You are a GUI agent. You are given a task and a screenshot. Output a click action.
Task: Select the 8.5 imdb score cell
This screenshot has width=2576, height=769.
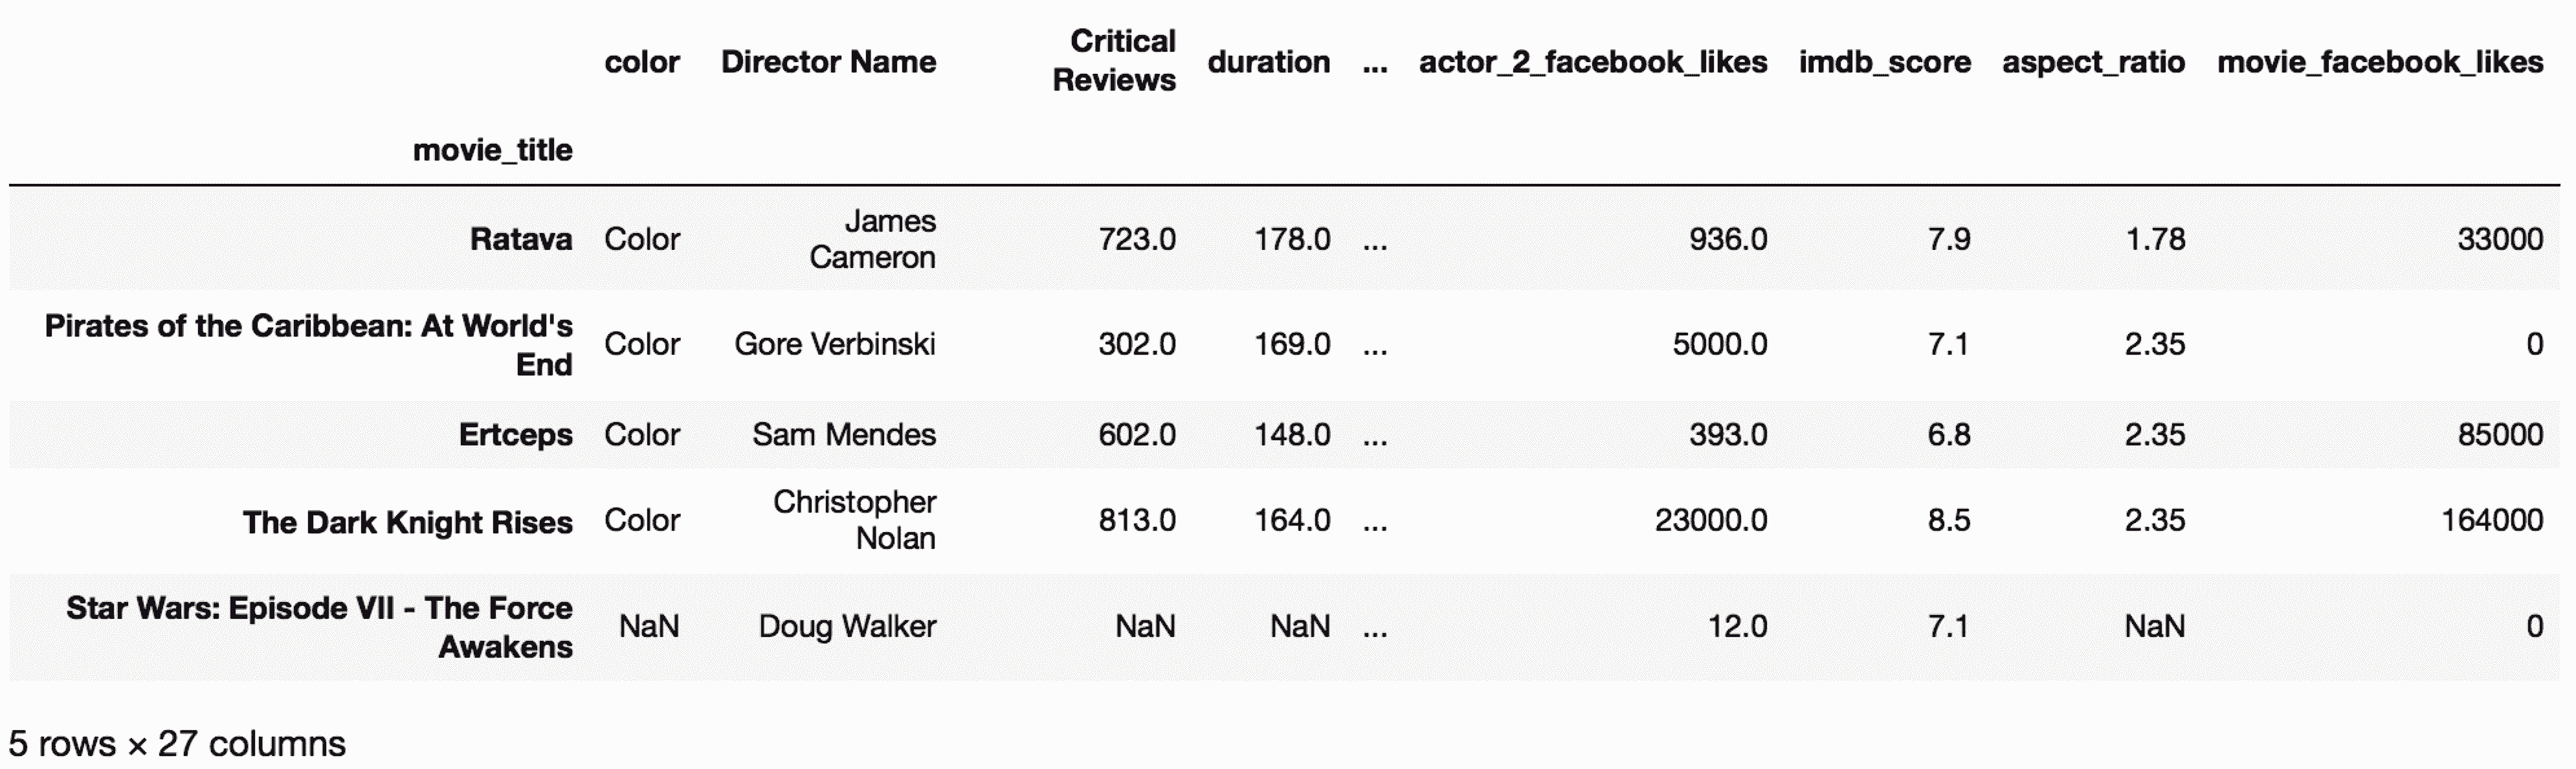tap(1948, 520)
